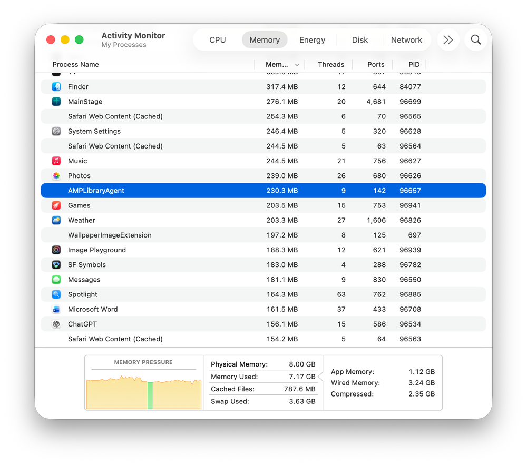Image resolution: width=527 pixels, height=465 pixels.
Task: Click App Memory value 1.12 GB
Action: click(x=422, y=372)
